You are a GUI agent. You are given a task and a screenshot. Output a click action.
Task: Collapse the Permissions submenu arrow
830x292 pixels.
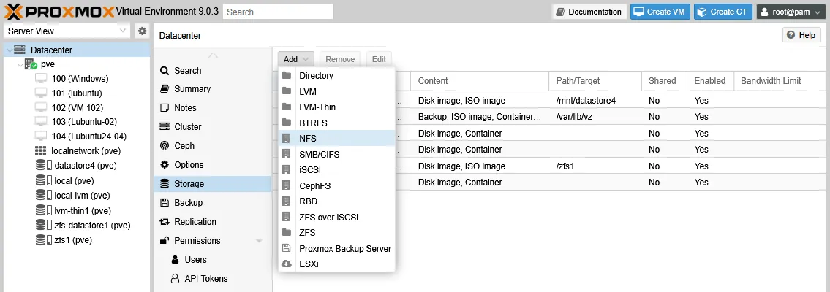point(260,241)
